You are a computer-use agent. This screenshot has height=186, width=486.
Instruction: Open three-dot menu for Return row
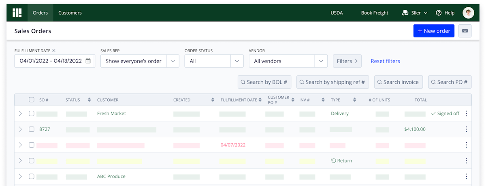pos(466,161)
